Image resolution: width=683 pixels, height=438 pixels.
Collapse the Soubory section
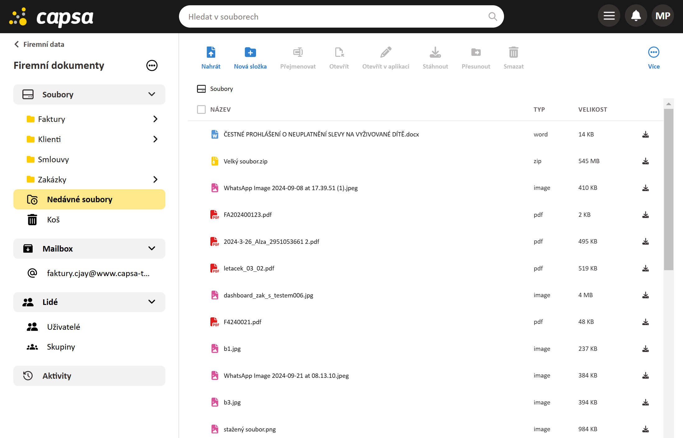point(152,94)
